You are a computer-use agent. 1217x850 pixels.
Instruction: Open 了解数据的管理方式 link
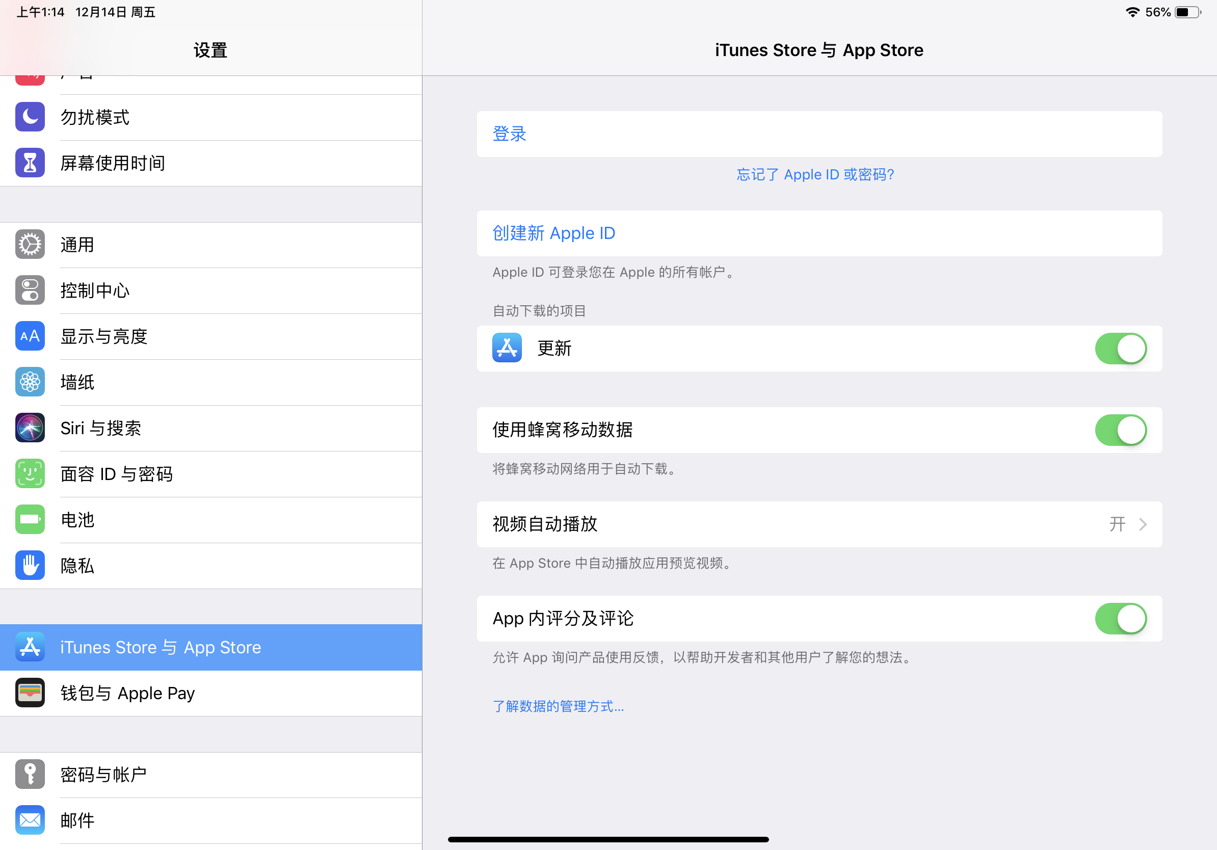point(558,706)
